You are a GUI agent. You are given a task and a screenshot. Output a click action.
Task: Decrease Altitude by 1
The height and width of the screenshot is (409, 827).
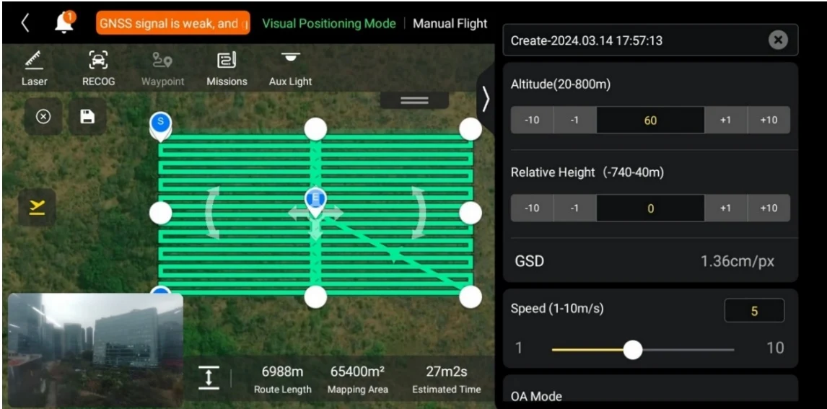(575, 120)
